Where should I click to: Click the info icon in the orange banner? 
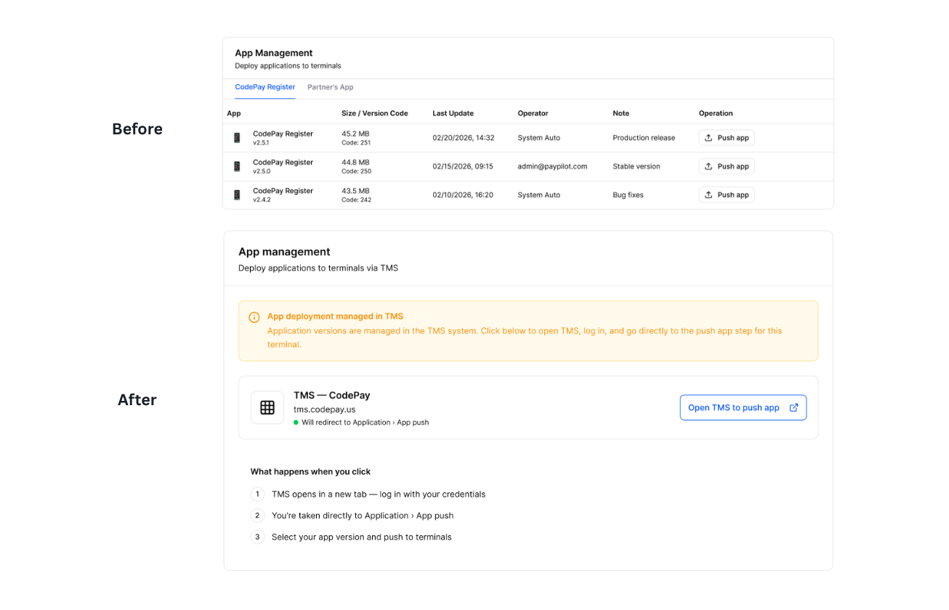pos(254,317)
